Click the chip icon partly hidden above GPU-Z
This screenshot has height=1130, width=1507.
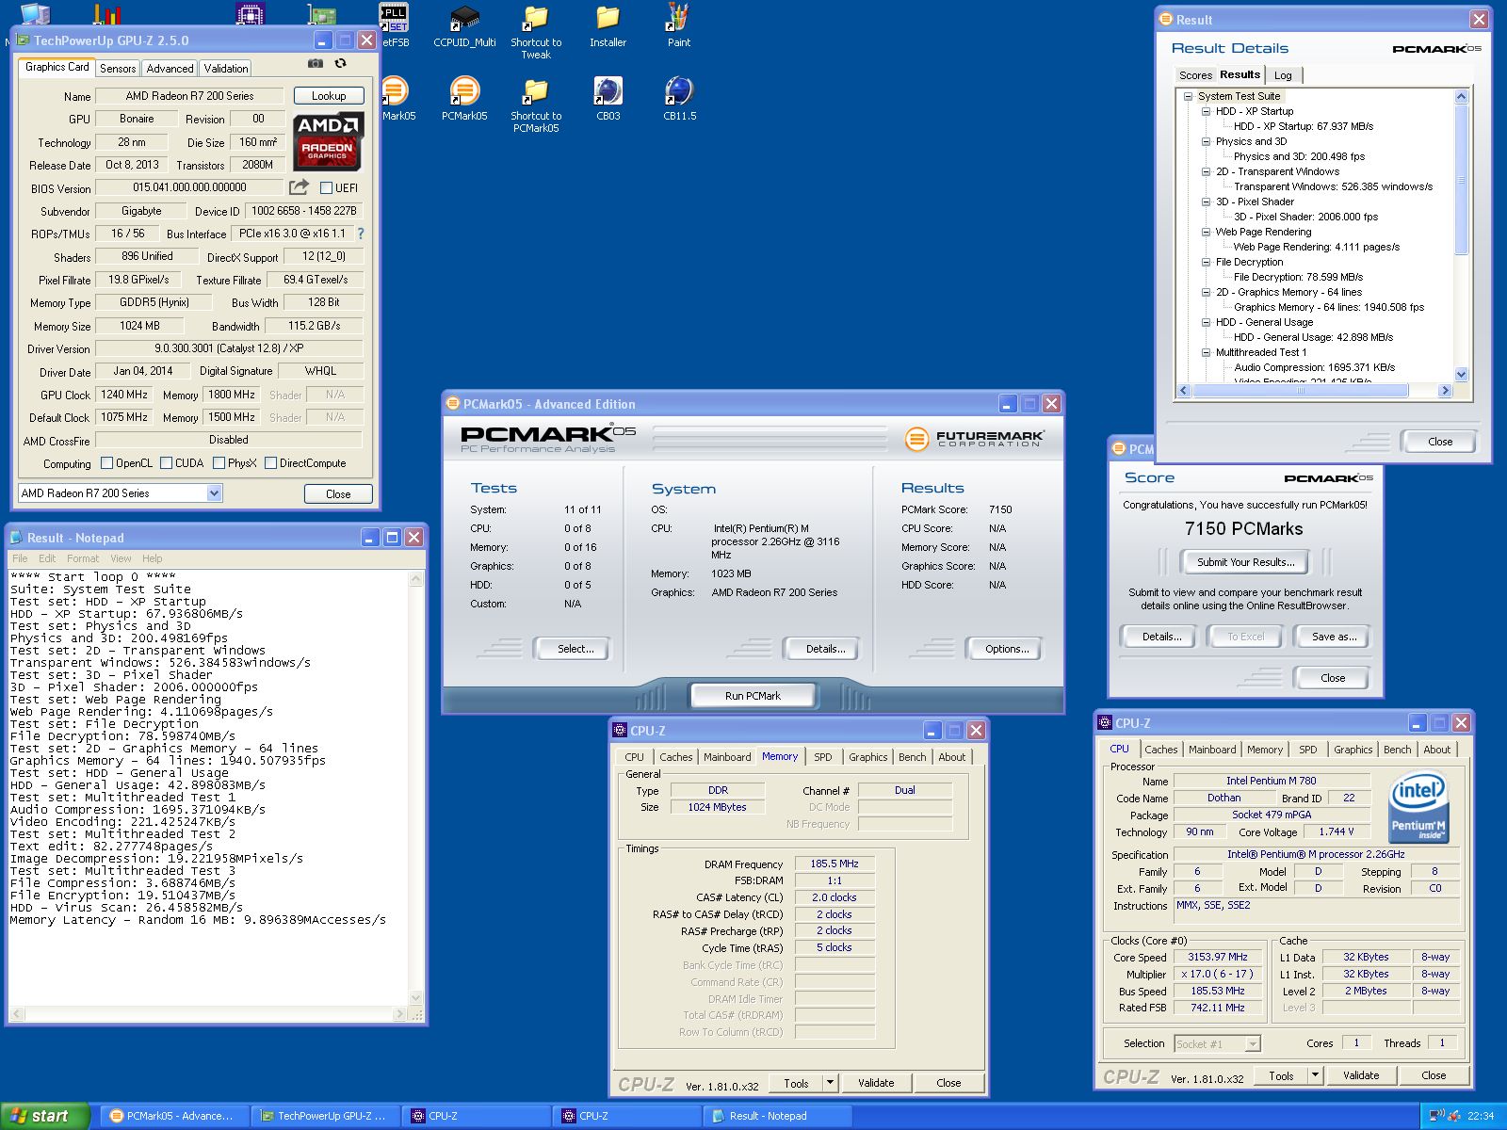pos(250,13)
